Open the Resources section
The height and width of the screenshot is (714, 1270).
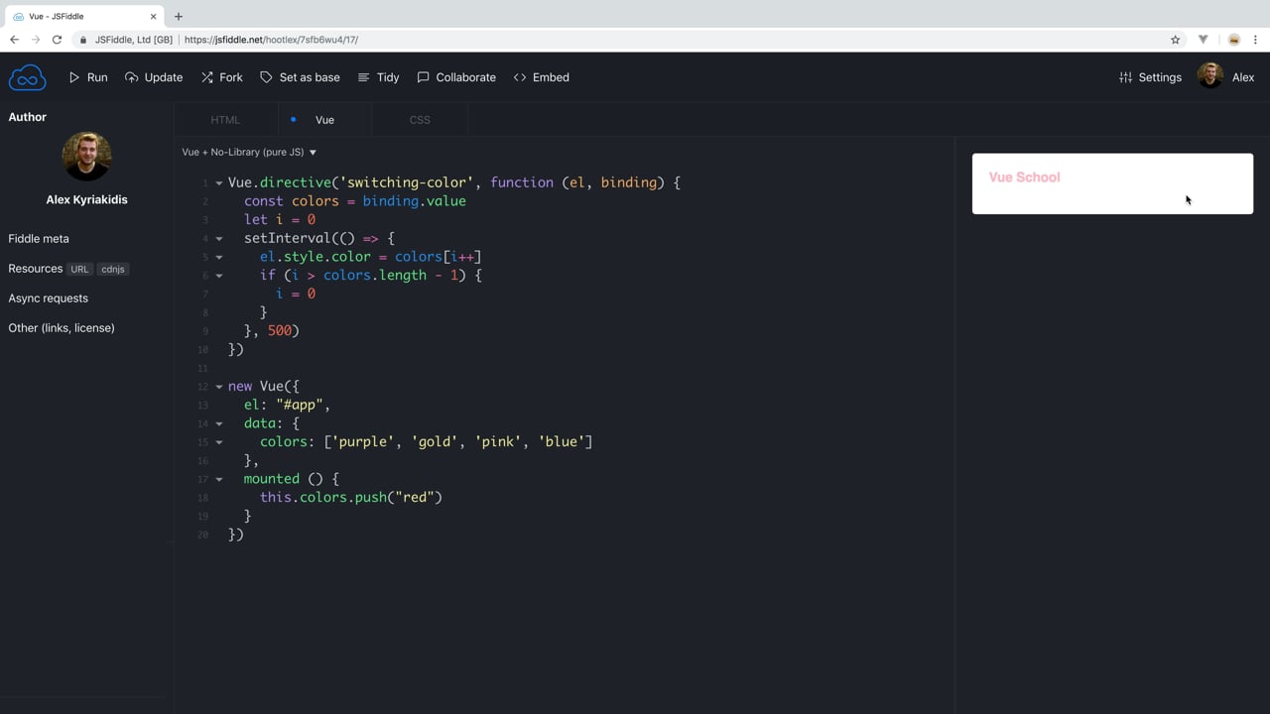tap(36, 269)
